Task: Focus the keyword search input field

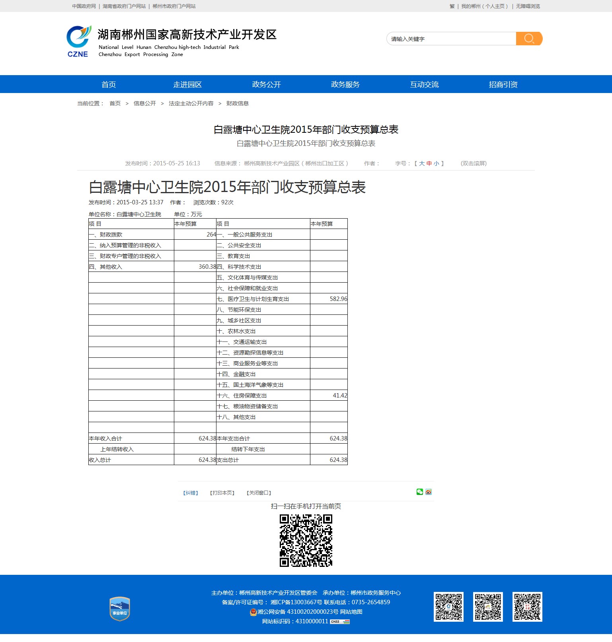Action: 451,39
